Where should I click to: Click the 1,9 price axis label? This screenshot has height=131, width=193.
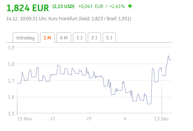pyautogui.click(x=11, y=47)
